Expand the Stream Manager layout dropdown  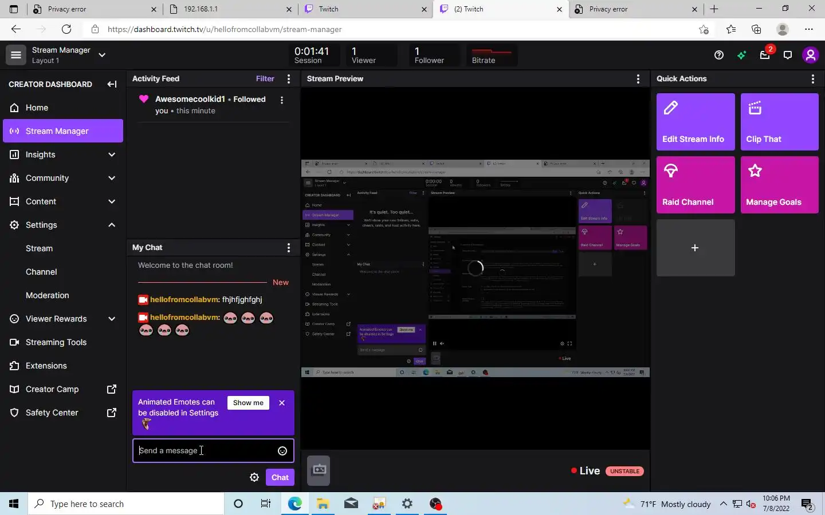pyautogui.click(x=102, y=55)
